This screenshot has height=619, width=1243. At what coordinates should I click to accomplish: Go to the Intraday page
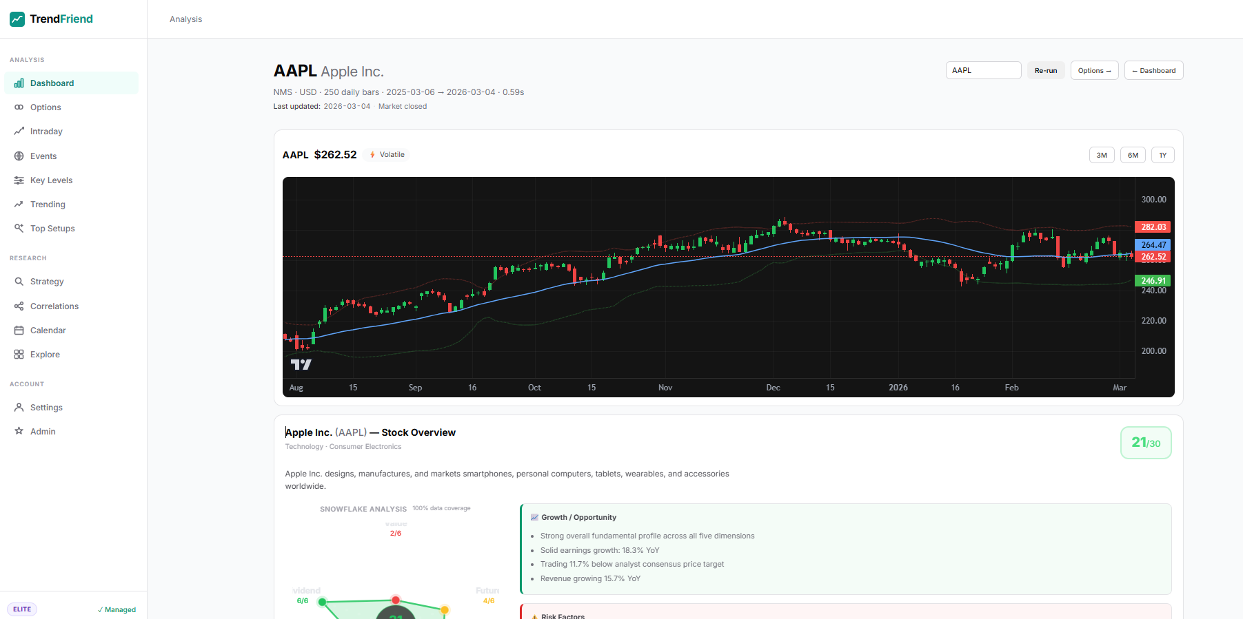coord(72,132)
